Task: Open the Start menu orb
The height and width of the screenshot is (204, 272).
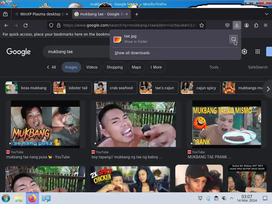Action: 6,198
